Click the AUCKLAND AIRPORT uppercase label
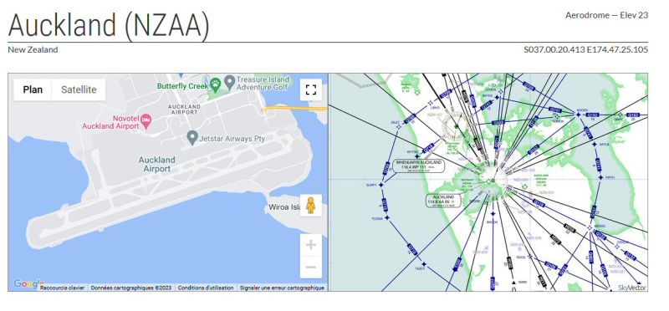The image size is (669, 311). tap(184, 110)
